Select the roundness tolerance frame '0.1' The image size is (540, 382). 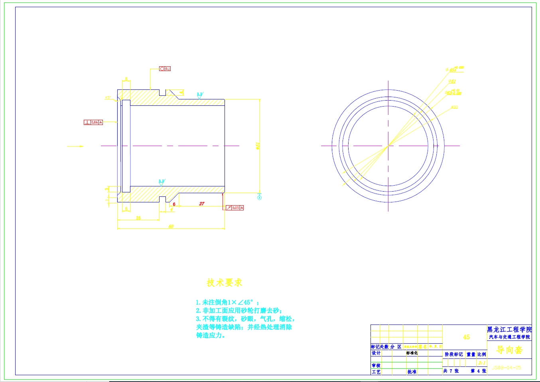coord(165,69)
